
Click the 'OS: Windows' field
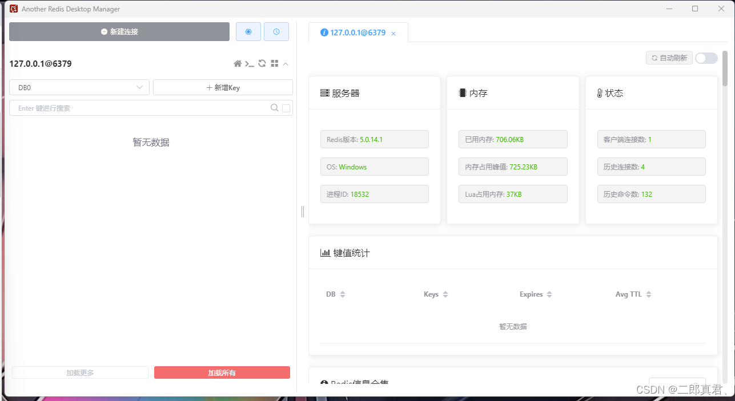pyautogui.click(x=375, y=167)
